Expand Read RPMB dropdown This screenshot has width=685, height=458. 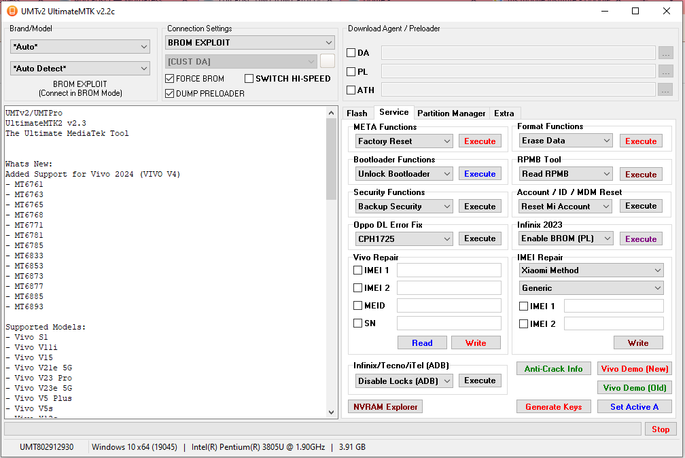(x=566, y=174)
